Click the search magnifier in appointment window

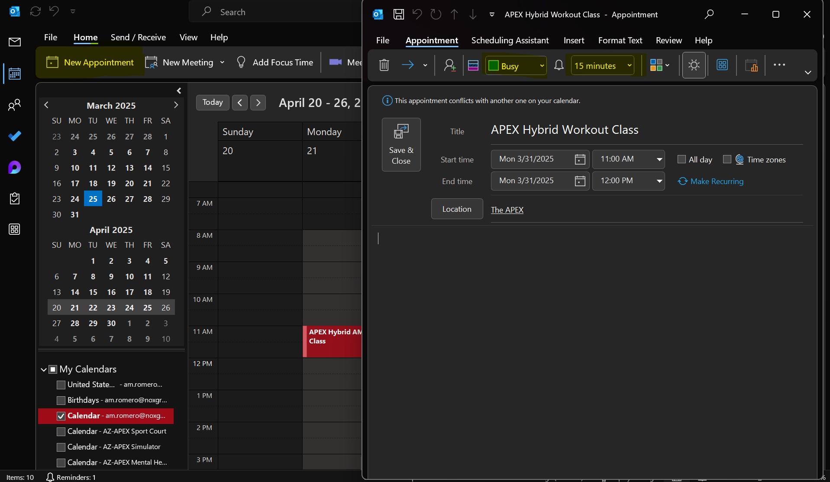click(709, 14)
